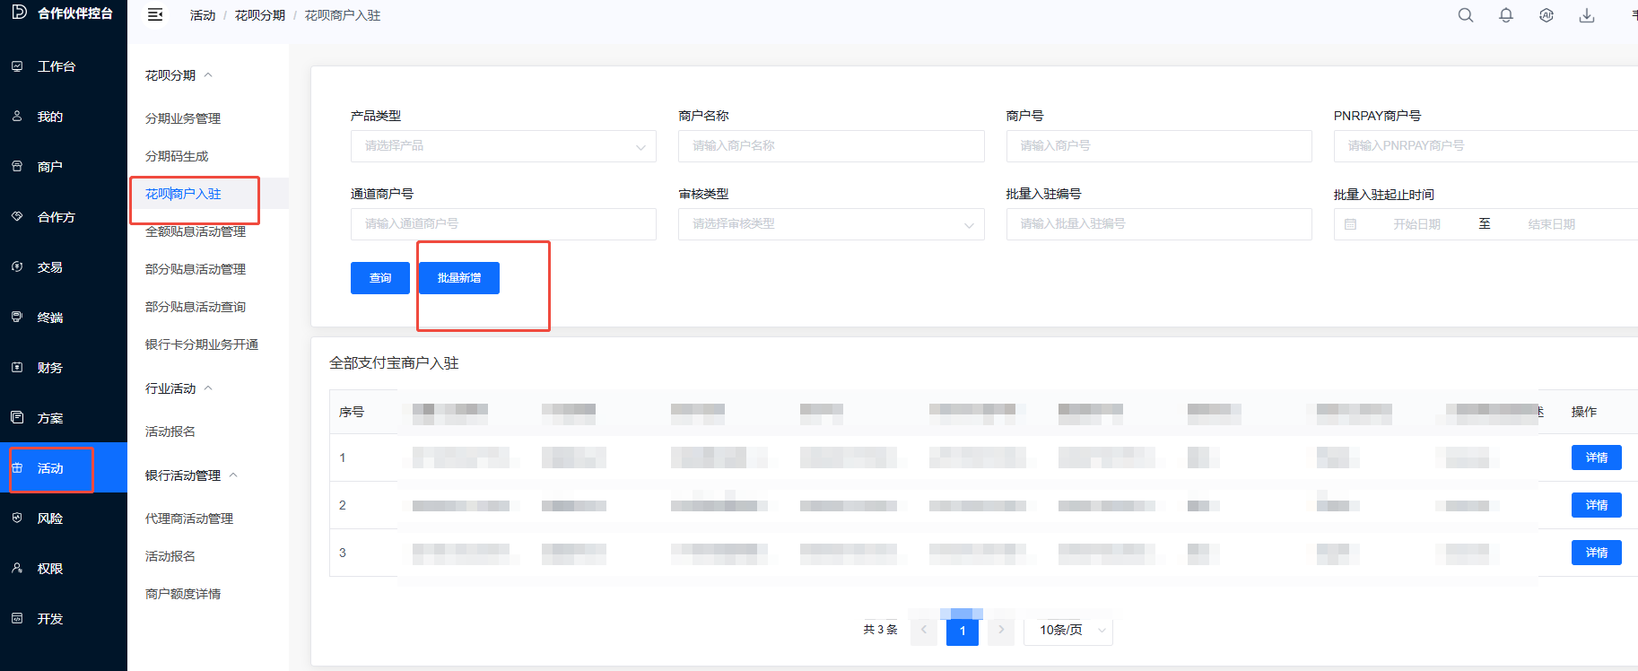Image resolution: width=1638 pixels, height=671 pixels.
Task: Click calendar icon in 批量入驻起止时间 field
Action: 1350,224
